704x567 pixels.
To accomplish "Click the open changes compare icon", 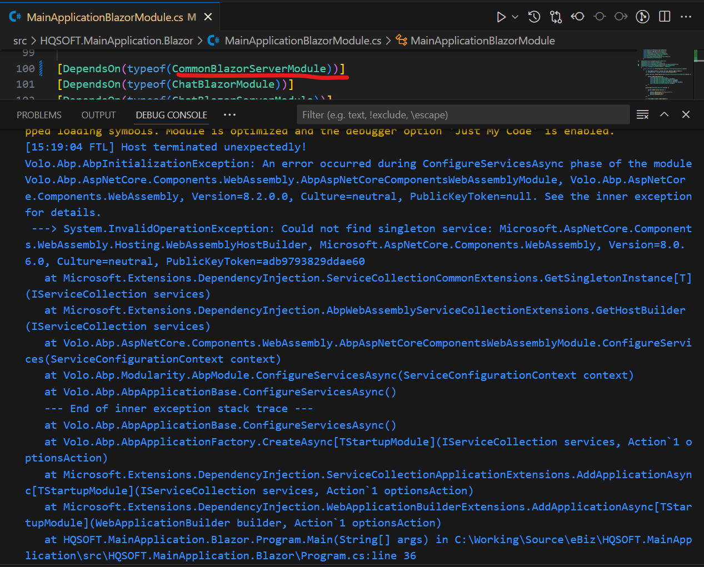I will [x=556, y=17].
